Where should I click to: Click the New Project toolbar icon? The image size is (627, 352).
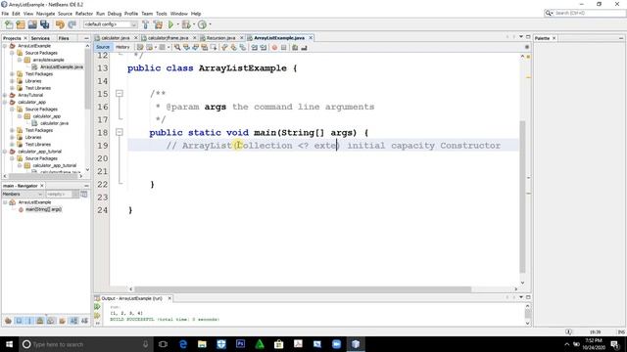21,24
